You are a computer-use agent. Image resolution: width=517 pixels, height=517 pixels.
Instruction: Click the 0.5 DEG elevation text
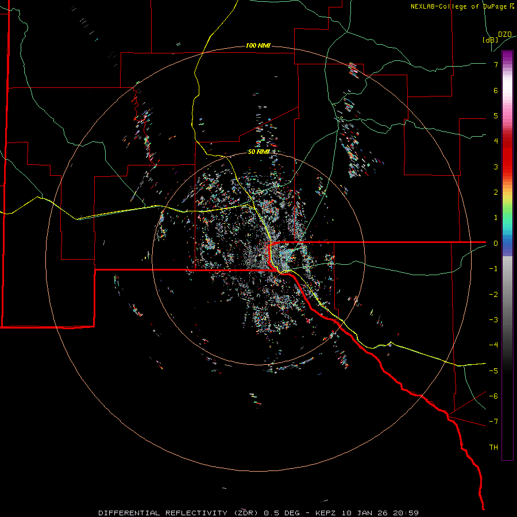tap(282, 513)
